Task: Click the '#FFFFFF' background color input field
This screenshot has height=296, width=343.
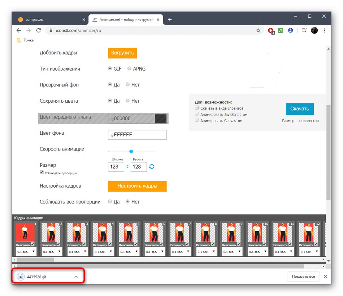Action: coord(137,135)
